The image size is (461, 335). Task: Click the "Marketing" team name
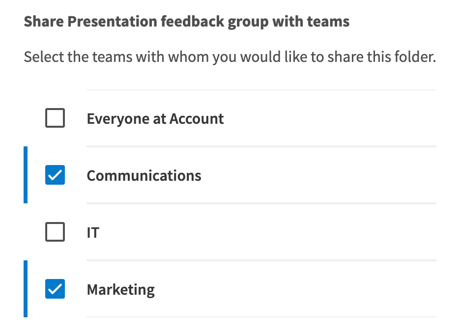[121, 289]
